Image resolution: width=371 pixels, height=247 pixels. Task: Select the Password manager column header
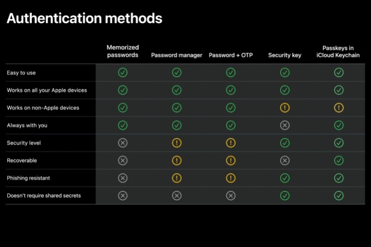pyautogui.click(x=177, y=56)
